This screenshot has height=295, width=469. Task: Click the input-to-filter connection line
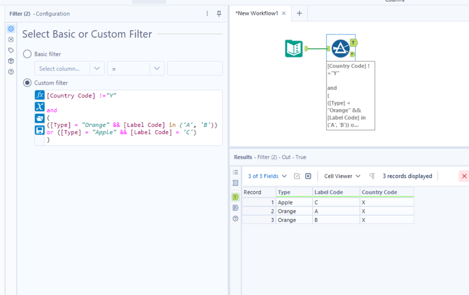click(x=317, y=48)
